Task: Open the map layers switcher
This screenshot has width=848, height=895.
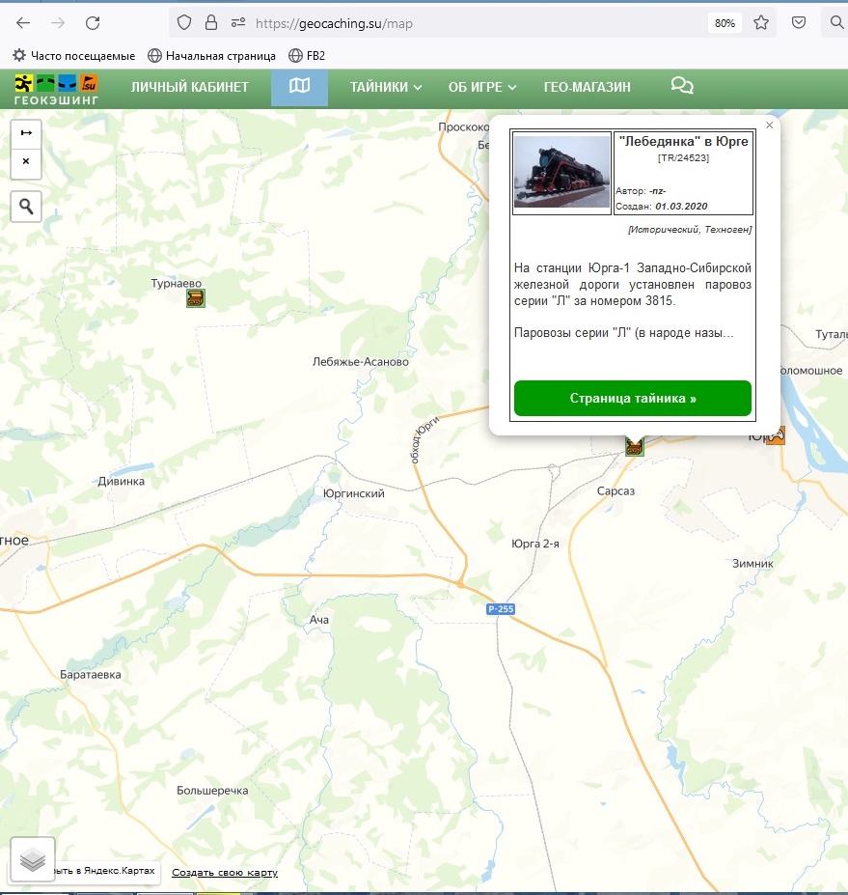Action: point(33,859)
